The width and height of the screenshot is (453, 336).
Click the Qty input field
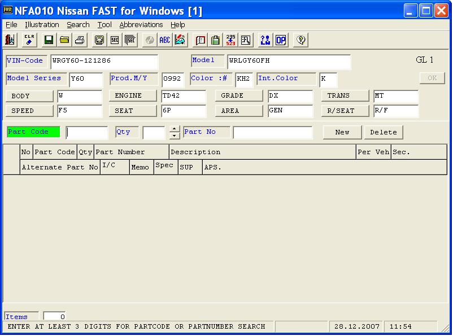154,133
